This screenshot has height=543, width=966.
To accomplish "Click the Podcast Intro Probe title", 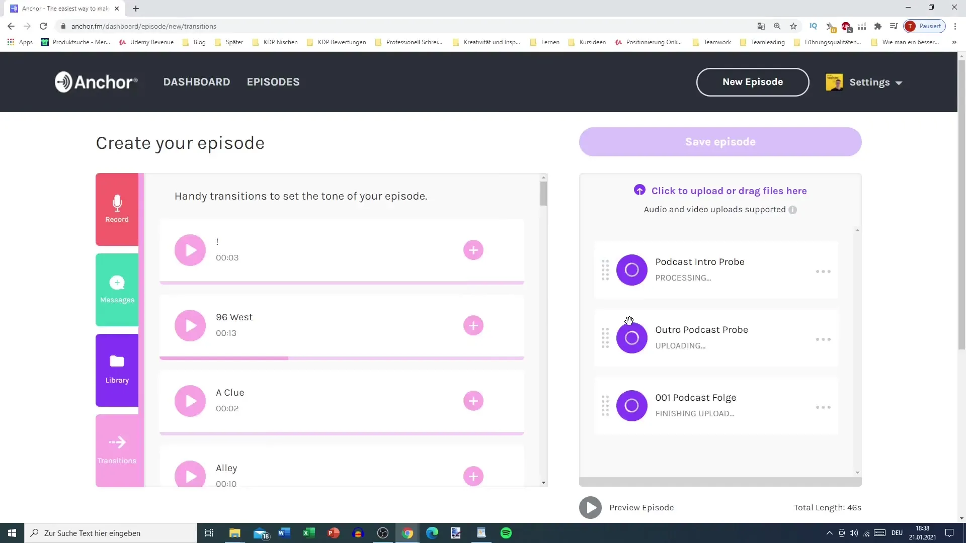I will click(x=700, y=262).
